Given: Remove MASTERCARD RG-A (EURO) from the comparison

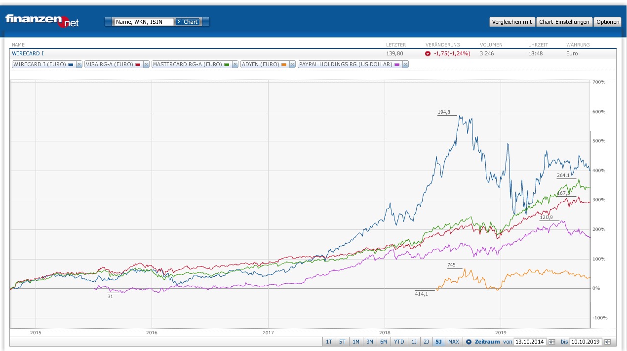Looking at the screenshot, I should (235, 64).
